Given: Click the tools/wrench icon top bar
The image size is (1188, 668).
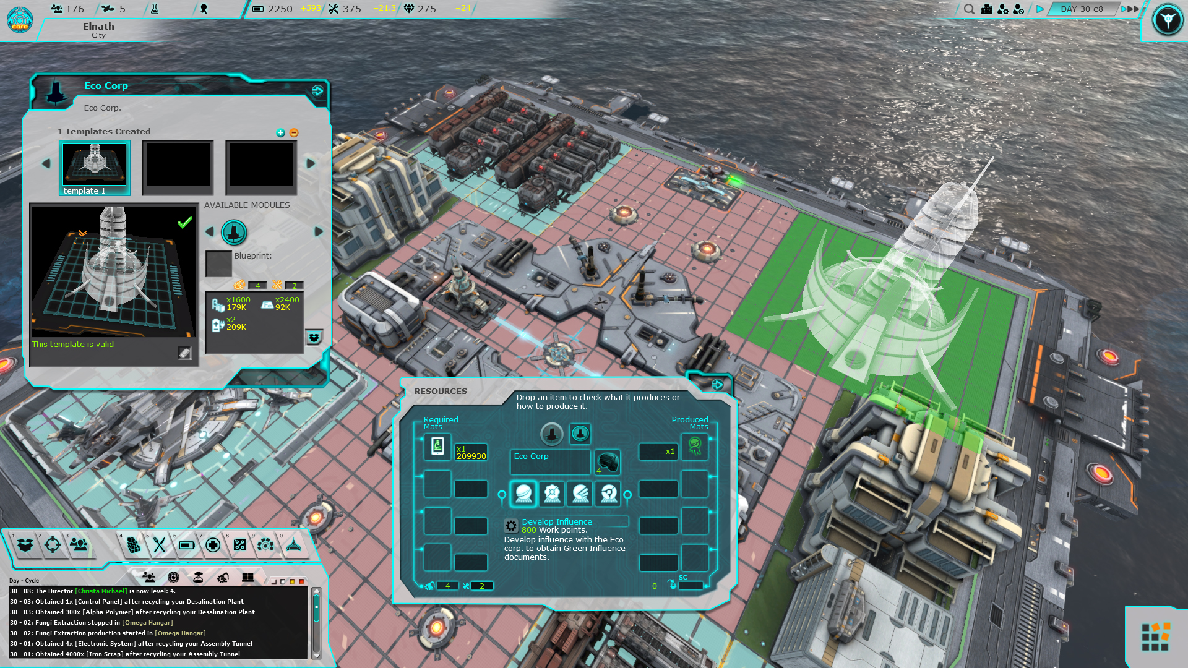Looking at the screenshot, I should tap(335, 9).
